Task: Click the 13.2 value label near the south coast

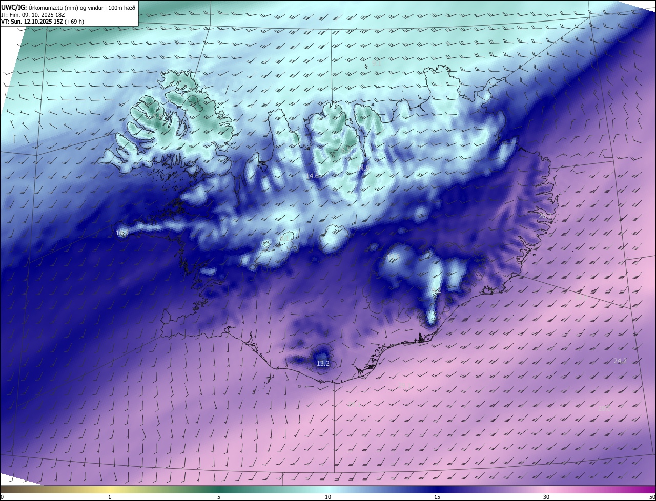Action: [x=323, y=363]
